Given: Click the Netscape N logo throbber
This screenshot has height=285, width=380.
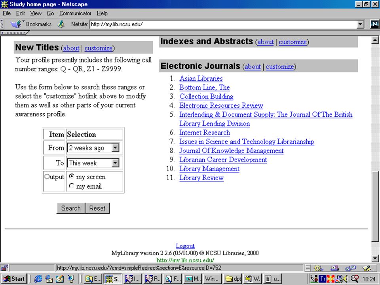Looking at the screenshot, I should [374, 24].
